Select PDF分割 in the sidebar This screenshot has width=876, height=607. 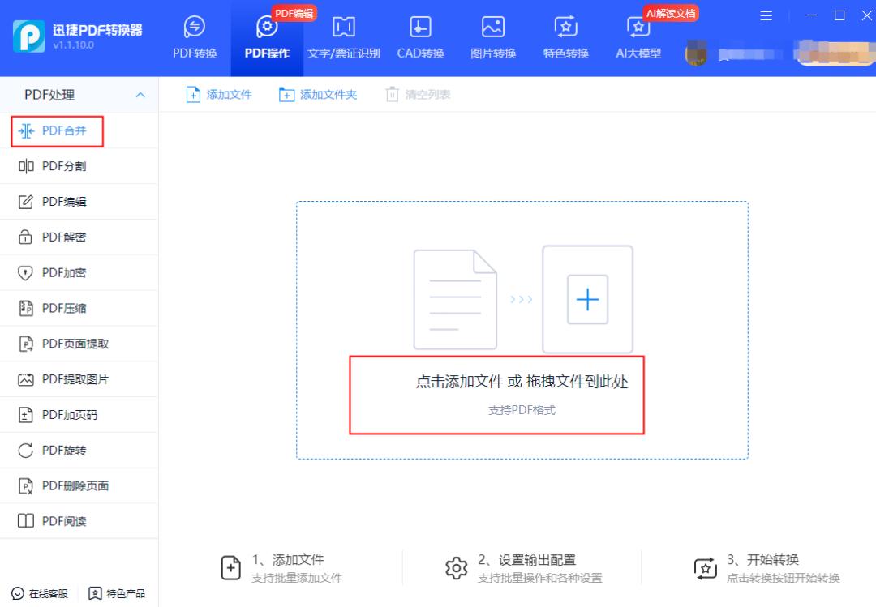63,166
